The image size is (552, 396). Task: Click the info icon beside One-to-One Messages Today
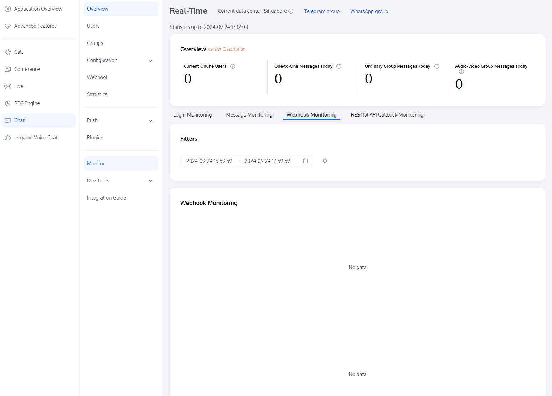coord(339,66)
